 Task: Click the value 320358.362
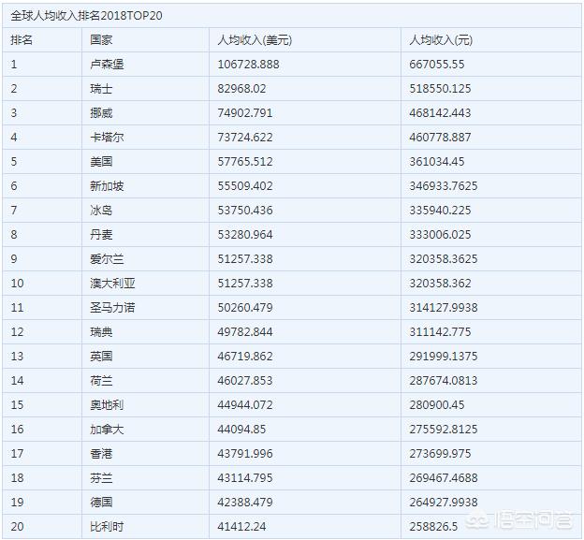tap(440, 283)
